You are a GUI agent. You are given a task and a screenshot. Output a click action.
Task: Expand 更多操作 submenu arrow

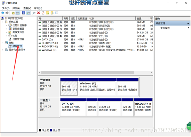188,28
